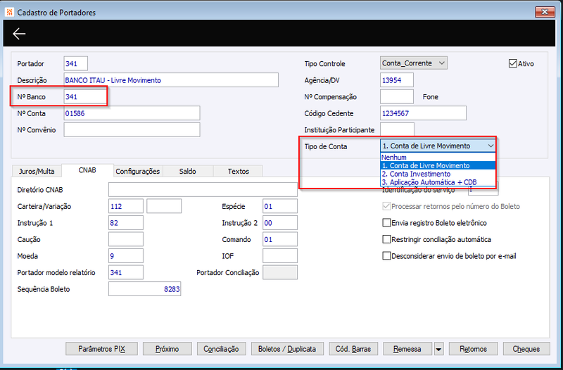563x370 pixels.
Task: Edit the Espécie field
Action: tap(280, 206)
